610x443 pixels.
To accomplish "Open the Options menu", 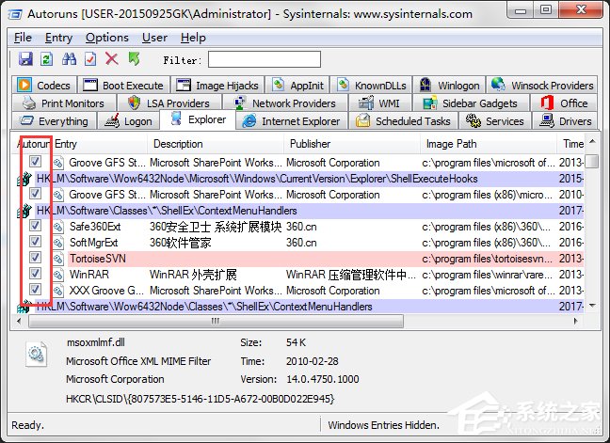I will [106, 38].
